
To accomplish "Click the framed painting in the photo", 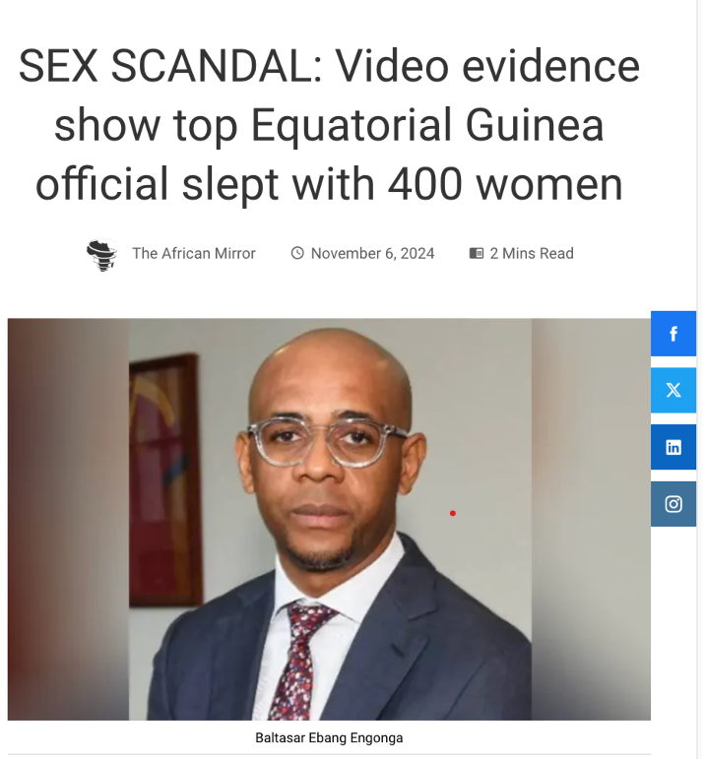I will pos(165,480).
